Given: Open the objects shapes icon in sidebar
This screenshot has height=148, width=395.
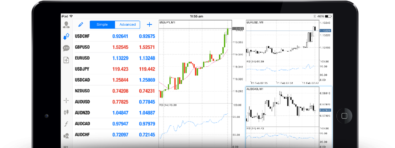Looking at the screenshot, I should click(66, 136).
